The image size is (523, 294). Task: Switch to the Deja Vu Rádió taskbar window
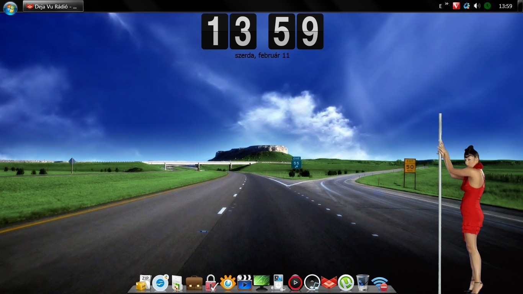coord(53,6)
